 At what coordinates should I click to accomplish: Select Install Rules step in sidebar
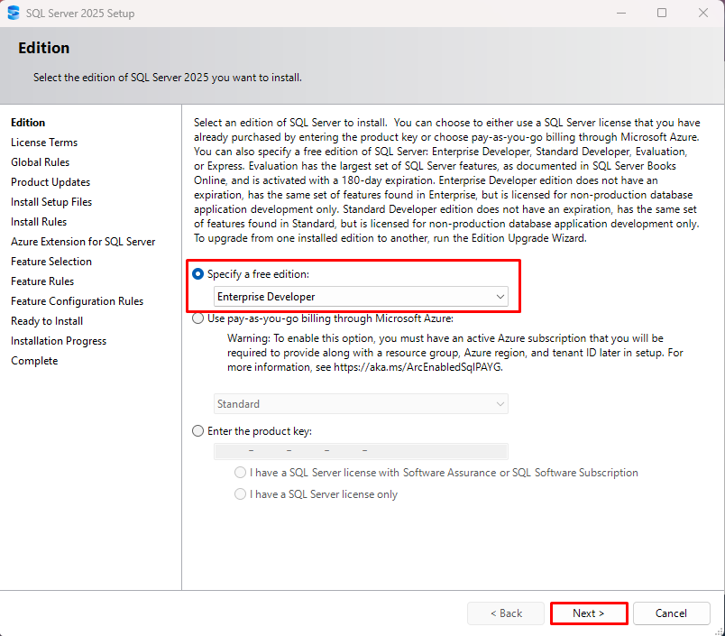click(x=39, y=222)
